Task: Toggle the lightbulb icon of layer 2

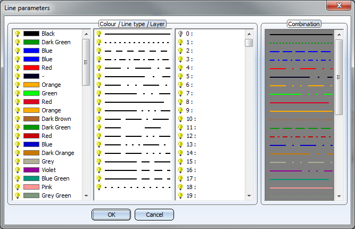Action: (180, 51)
